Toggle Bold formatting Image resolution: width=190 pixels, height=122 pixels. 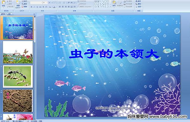coord(31,7)
